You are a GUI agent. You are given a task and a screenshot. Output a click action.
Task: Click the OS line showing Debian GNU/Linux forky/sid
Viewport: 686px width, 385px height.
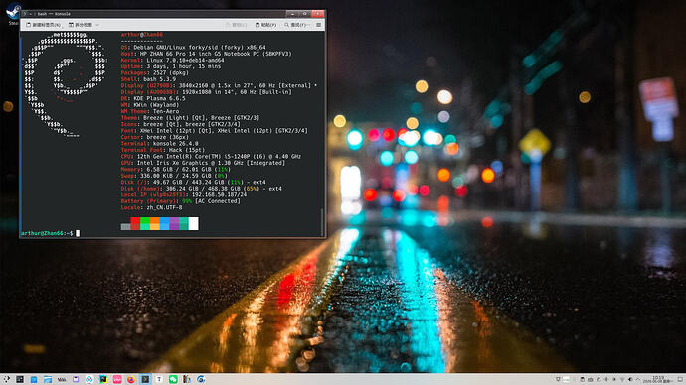tap(194, 48)
